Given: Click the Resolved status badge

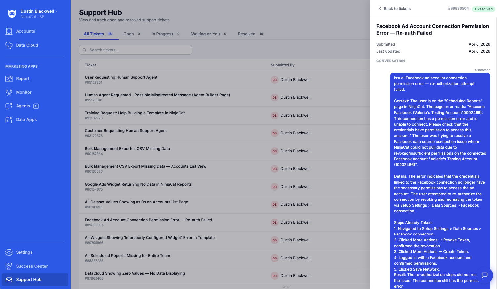Looking at the screenshot, I should [x=483, y=9].
